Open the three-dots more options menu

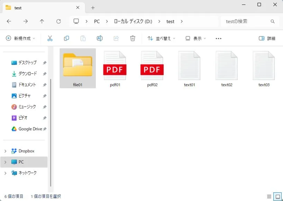click(x=218, y=38)
